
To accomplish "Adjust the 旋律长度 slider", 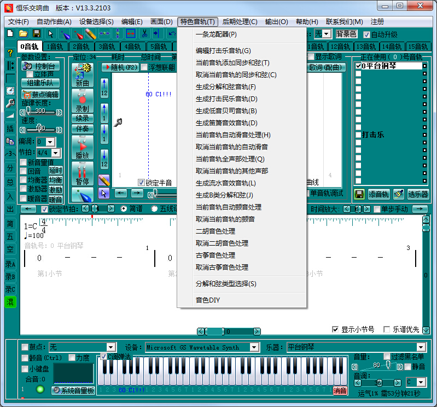I will (x=40, y=112).
